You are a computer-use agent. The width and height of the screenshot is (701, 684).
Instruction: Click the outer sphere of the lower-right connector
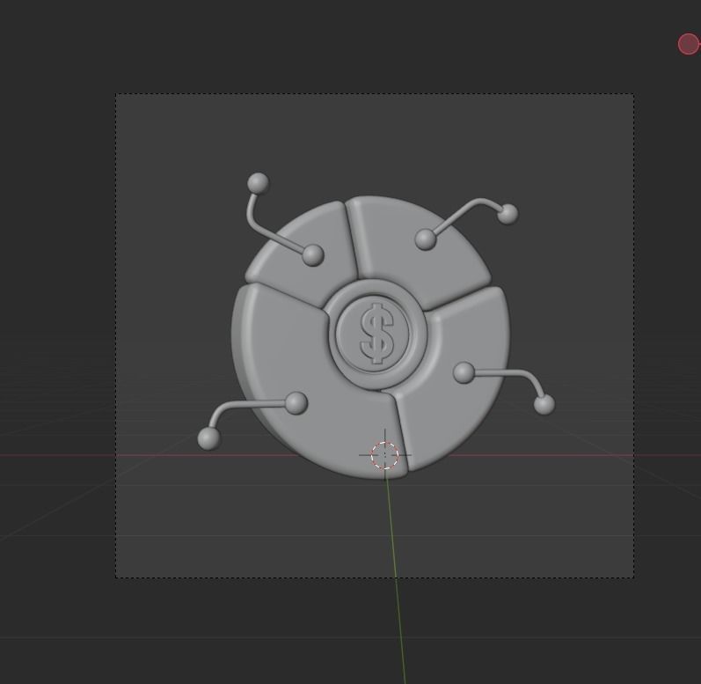click(544, 404)
